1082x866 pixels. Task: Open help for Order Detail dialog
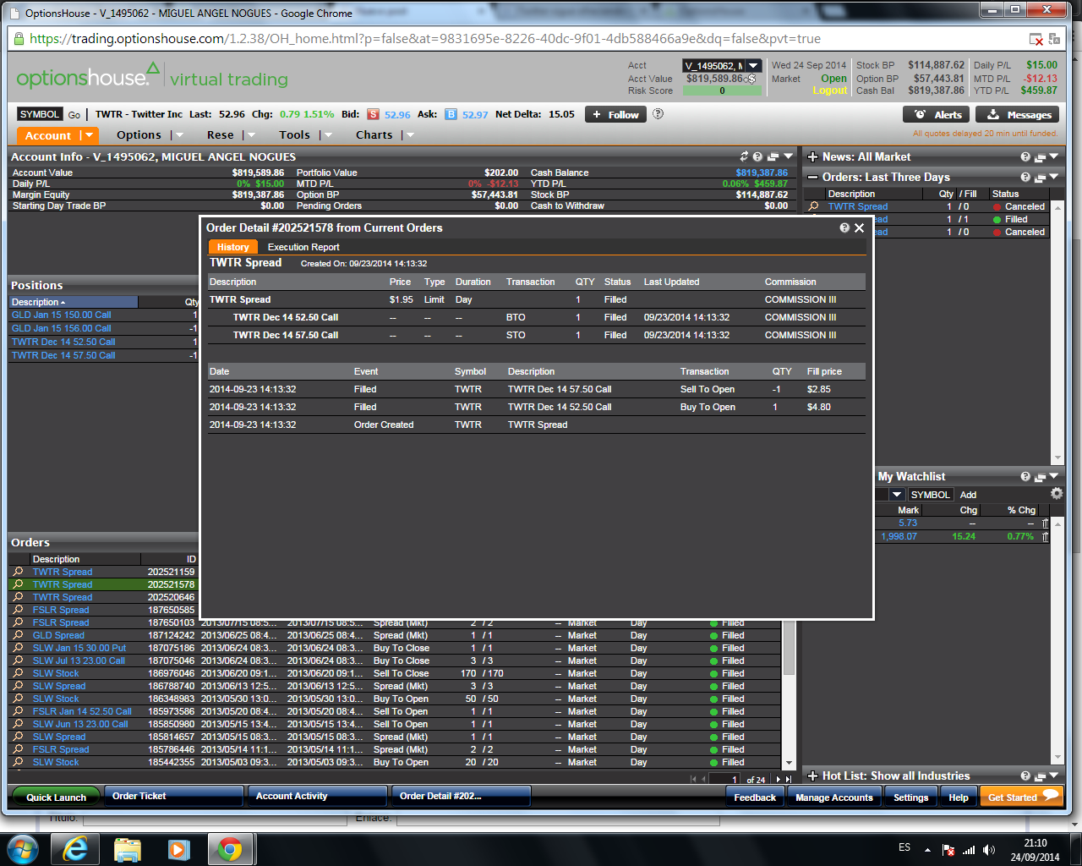pyautogui.click(x=844, y=227)
